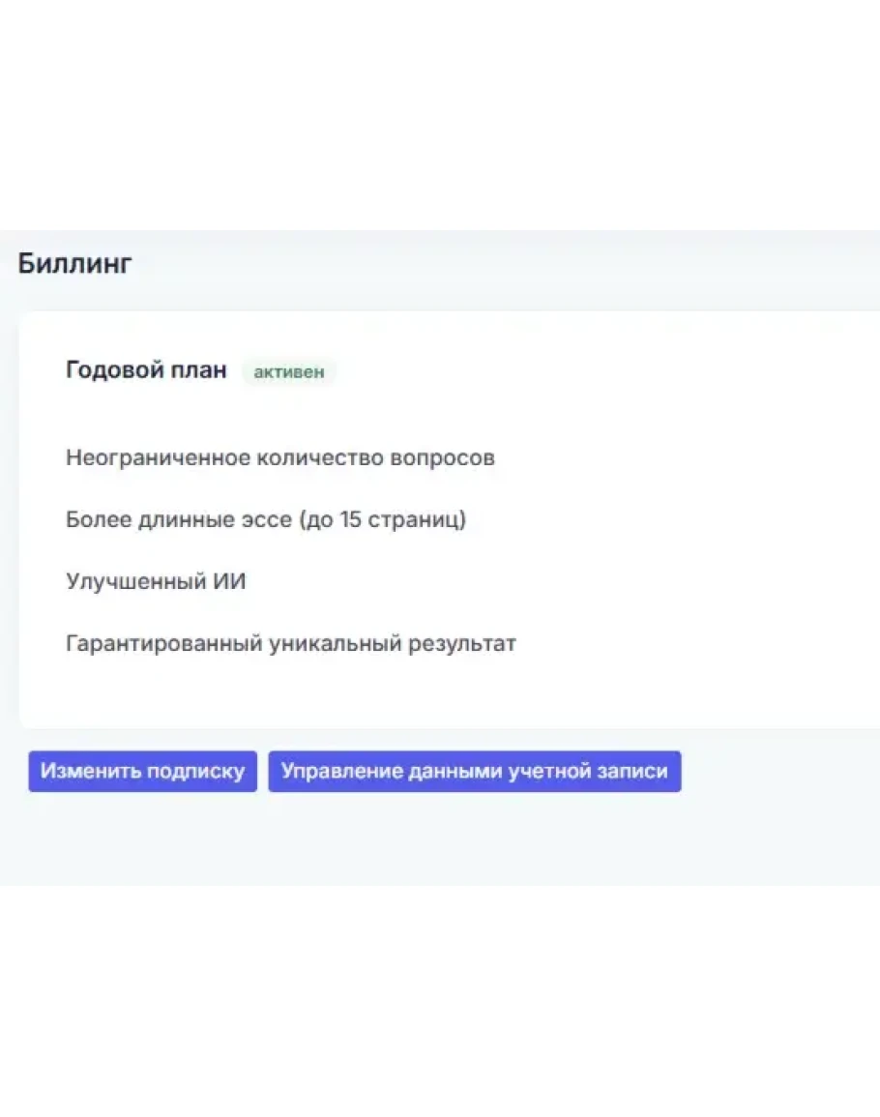Click the Биллинг section heading
This screenshot has height=1117, width=880.
[74, 264]
